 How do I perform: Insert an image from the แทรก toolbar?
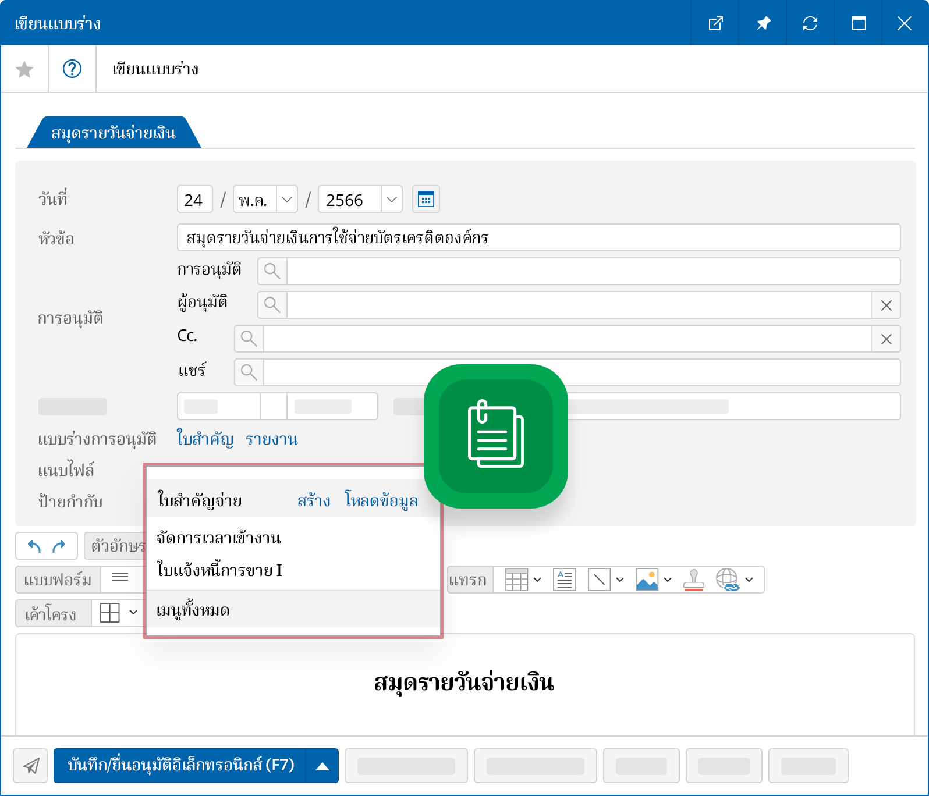(647, 580)
